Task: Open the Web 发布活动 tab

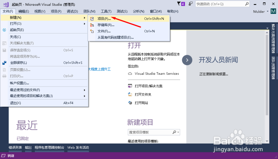Action: tap(78, 148)
